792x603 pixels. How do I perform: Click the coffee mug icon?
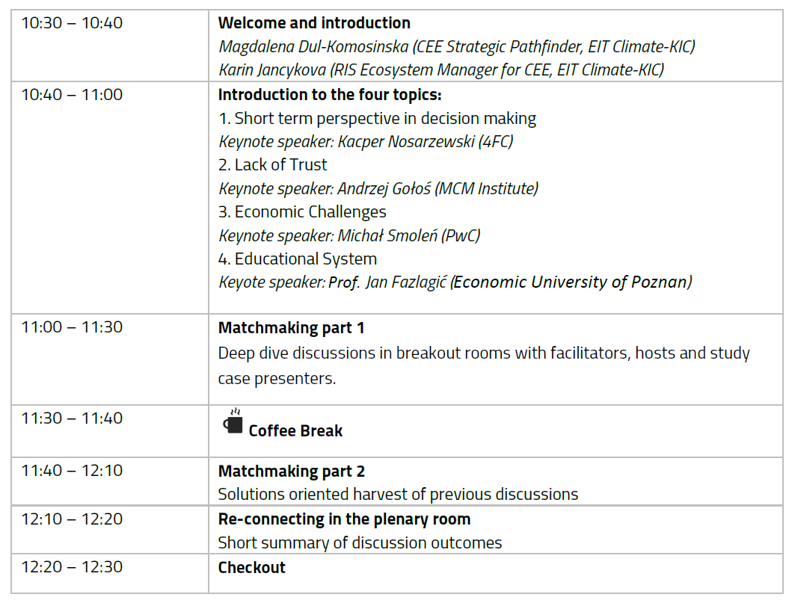[x=233, y=423]
